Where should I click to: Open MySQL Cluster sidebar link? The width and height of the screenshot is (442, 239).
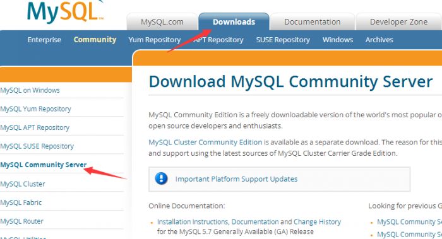coord(23,184)
